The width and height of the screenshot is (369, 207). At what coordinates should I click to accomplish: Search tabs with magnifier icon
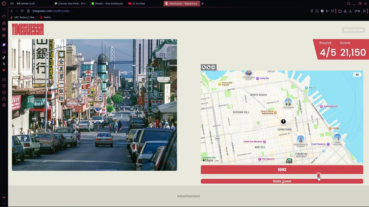[349, 3]
